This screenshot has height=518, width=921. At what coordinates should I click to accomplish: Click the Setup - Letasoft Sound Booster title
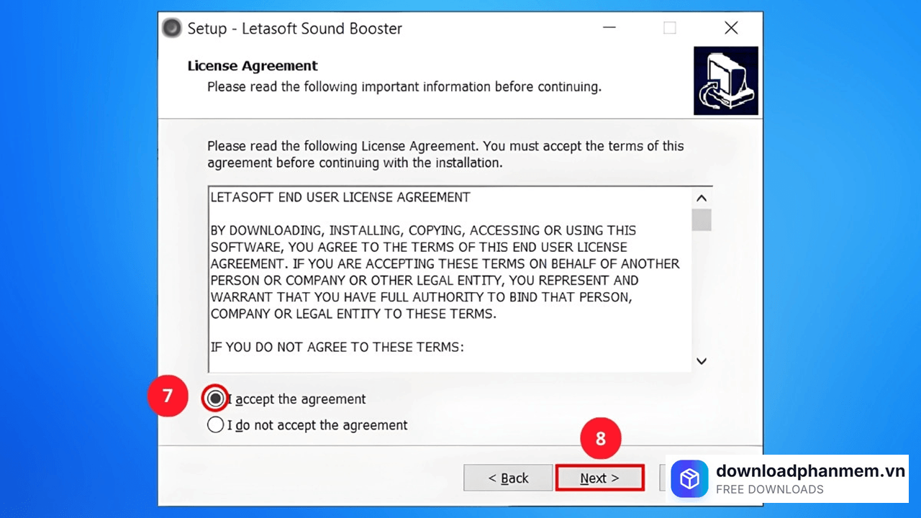pos(294,28)
